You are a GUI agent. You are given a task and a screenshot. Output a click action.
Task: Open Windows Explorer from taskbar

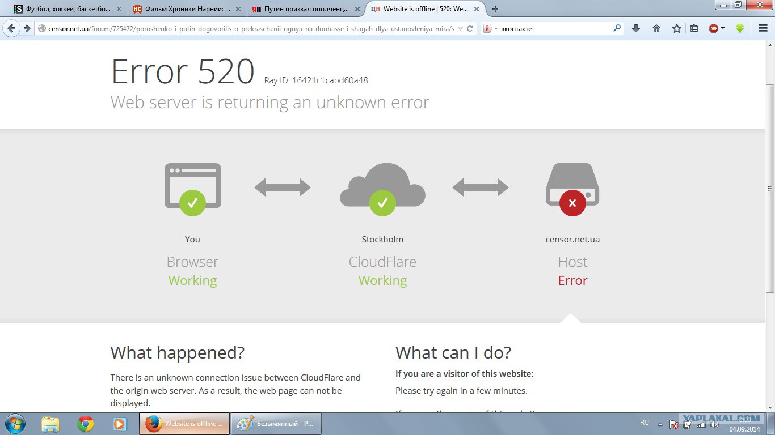50,424
